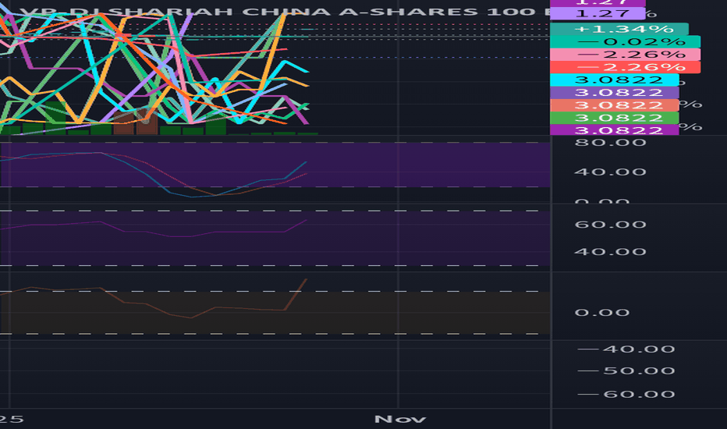This screenshot has height=429, width=727.
Task: Click the lilac 1.27 price label
Action: (598, 14)
